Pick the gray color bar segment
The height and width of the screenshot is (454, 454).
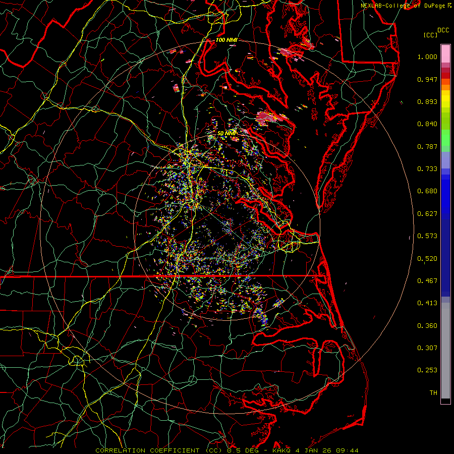coord(445,351)
